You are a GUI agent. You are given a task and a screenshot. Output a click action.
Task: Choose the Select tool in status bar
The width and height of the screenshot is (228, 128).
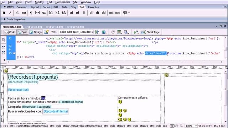coord(172,126)
